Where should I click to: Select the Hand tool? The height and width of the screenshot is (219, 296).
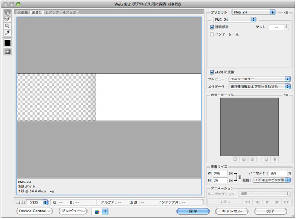point(8,13)
